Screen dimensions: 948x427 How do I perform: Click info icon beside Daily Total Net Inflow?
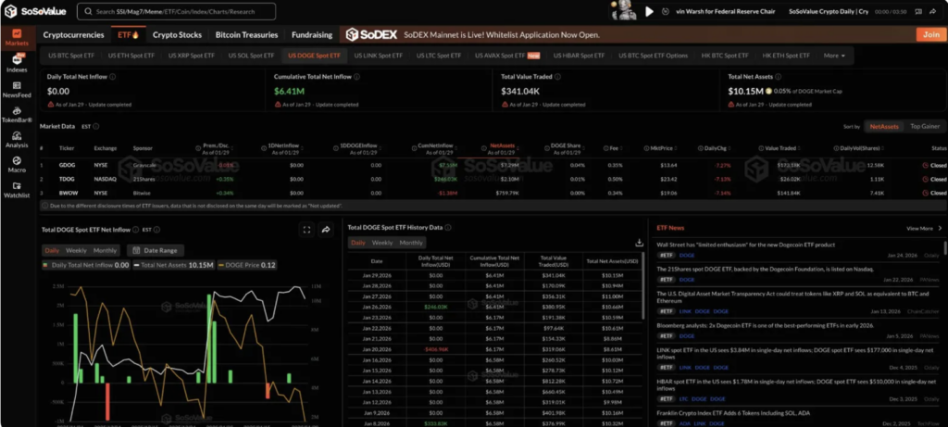[x=113, y=77]
